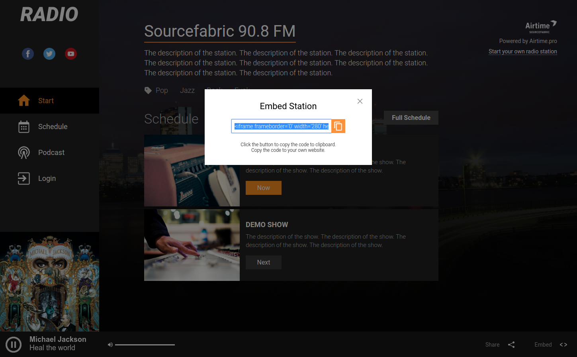577x357 pixels.
Task: Select the Jazz genre tag
Action: [x=187, y=90]
